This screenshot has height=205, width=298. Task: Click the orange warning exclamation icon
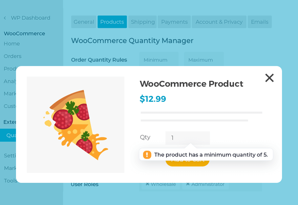click(147, 155)
